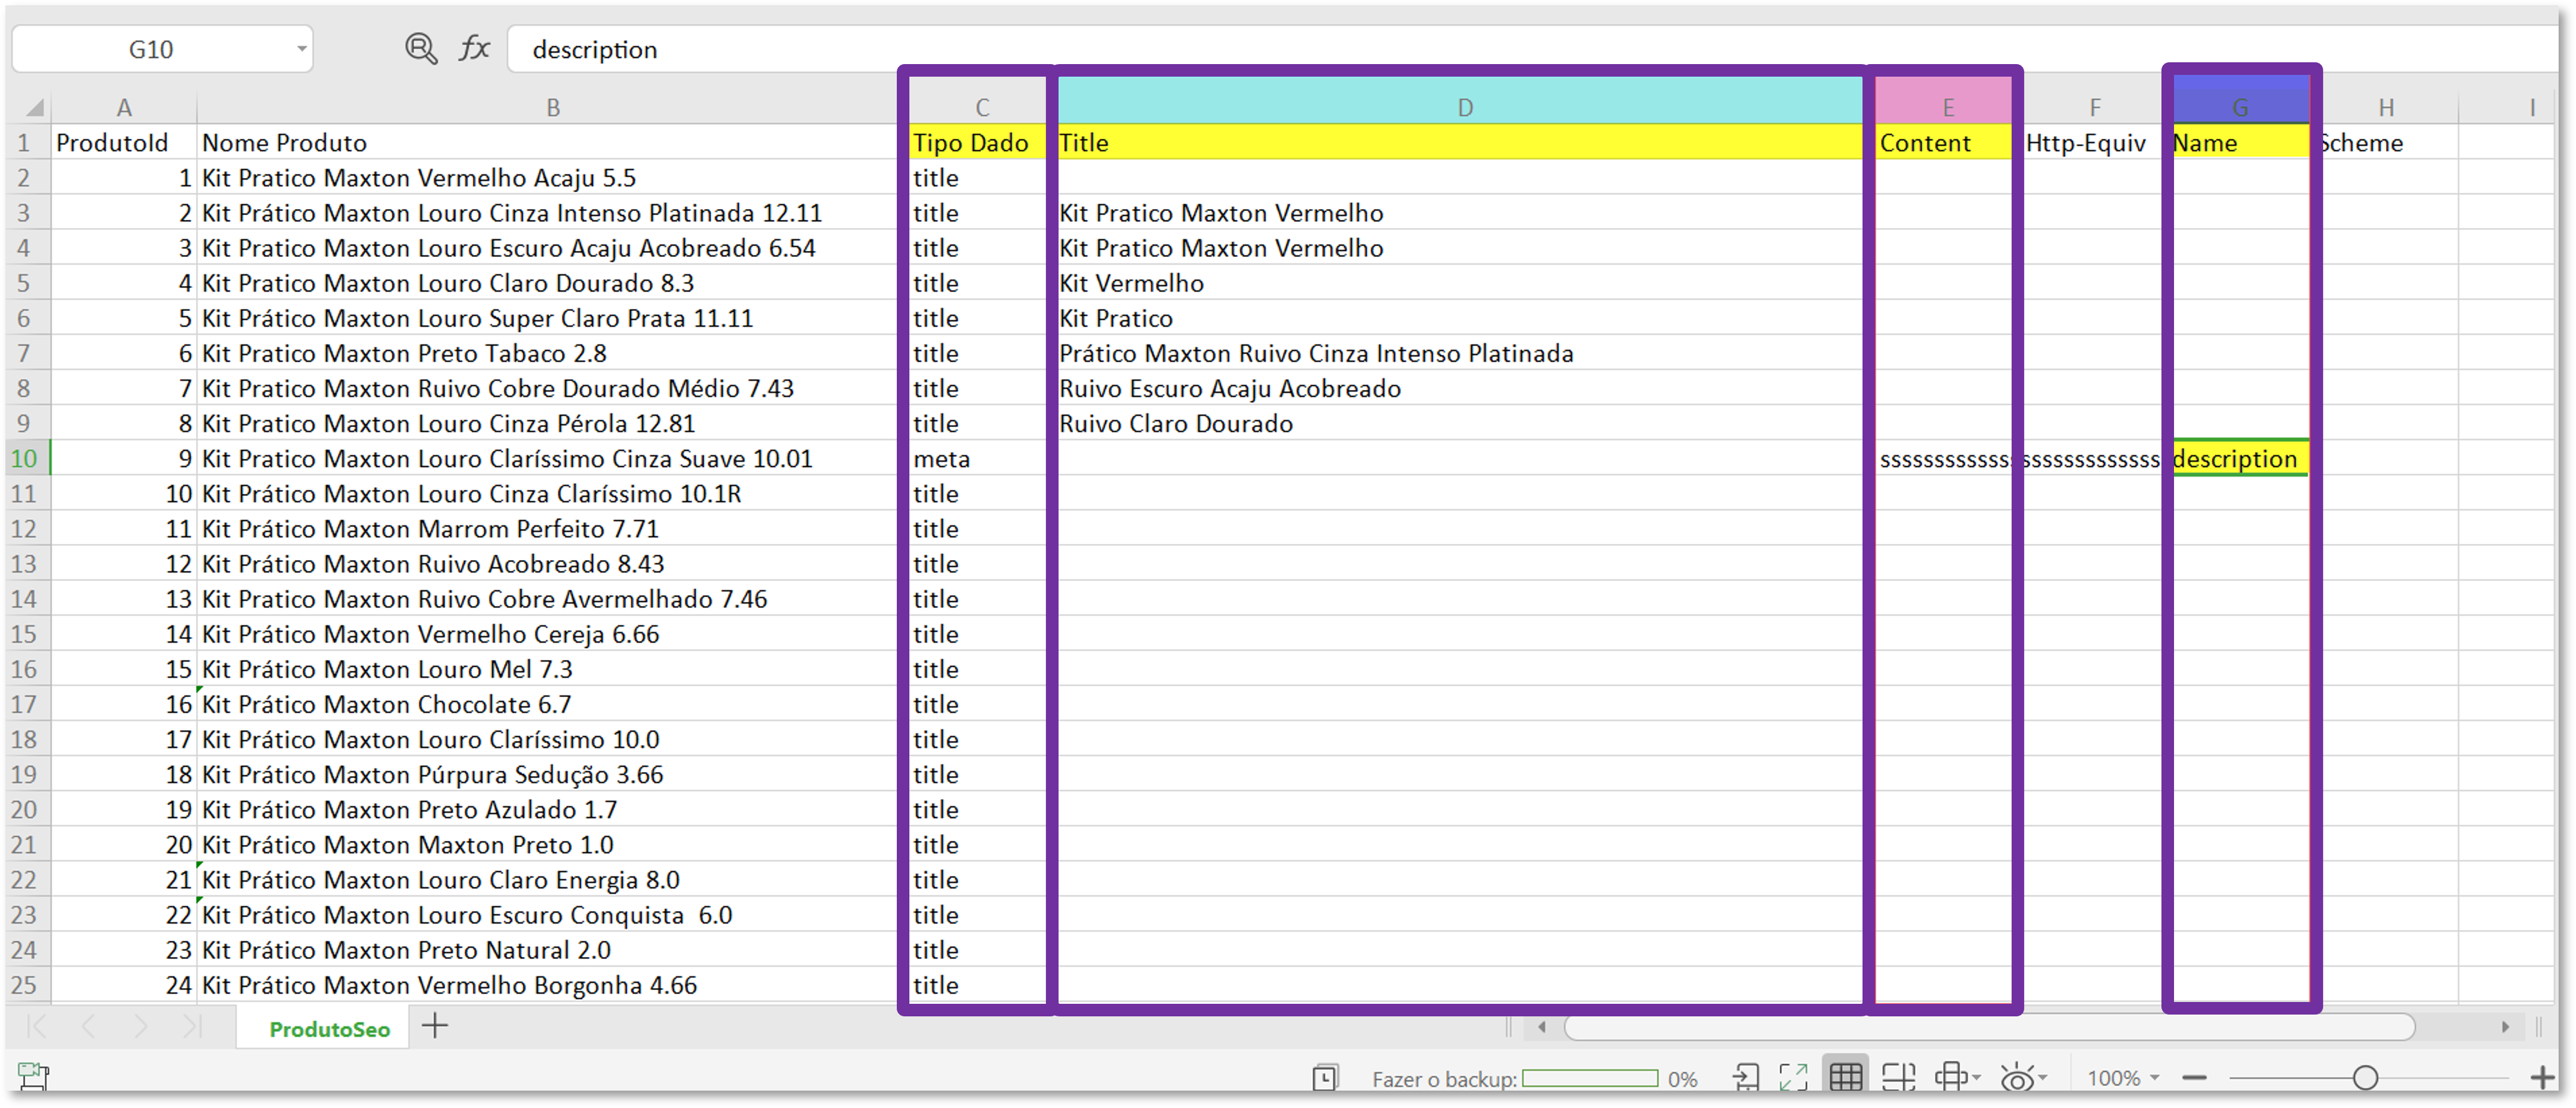
Task: Select the 'description' cell in G10
Action: click(x=2240, y=458)
